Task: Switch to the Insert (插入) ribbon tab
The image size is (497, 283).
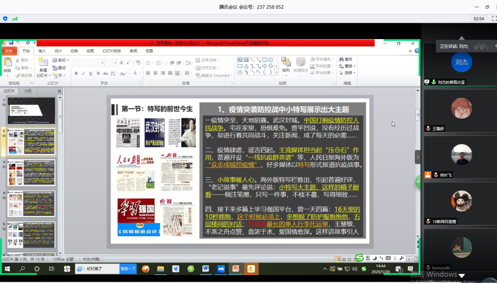Action: (x=42, y=51)
